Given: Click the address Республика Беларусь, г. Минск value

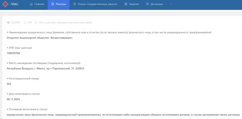Looking at the screenshot, I should (x=45, y=68).
